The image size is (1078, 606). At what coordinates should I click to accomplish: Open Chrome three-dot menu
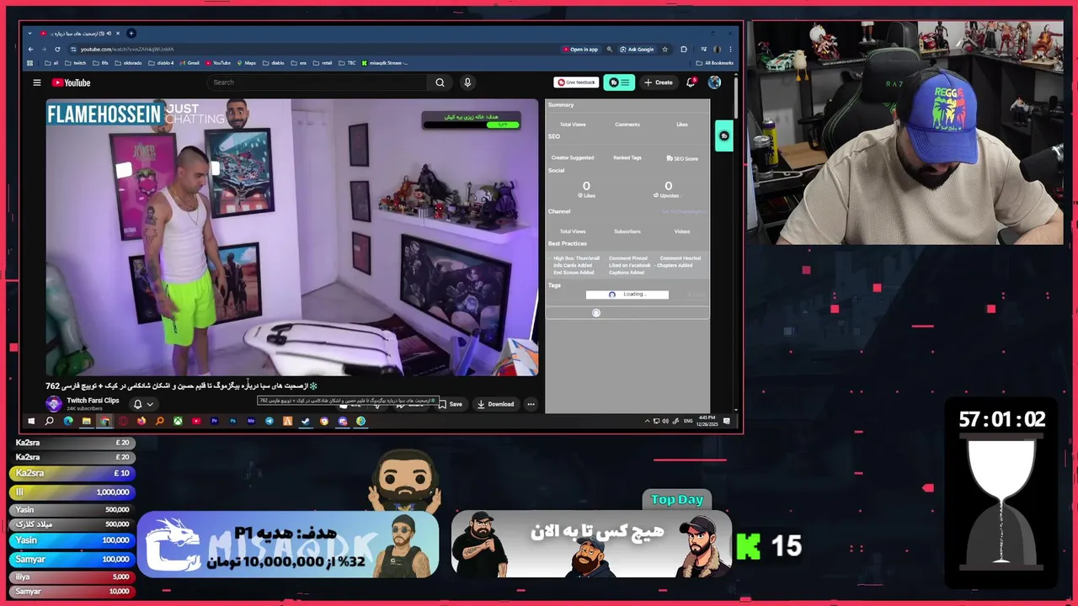[x=730, y=49]
